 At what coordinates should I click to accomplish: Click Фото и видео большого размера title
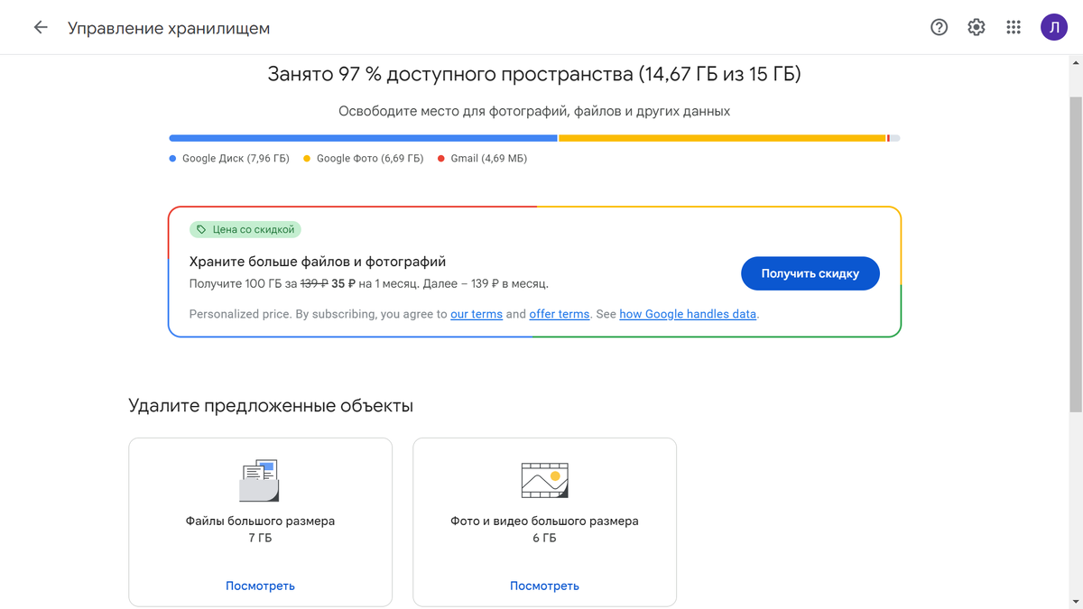544,521
